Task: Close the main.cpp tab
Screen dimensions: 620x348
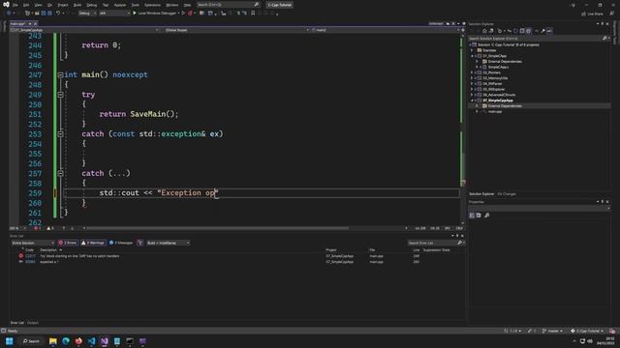Action: tap(35, 23)
